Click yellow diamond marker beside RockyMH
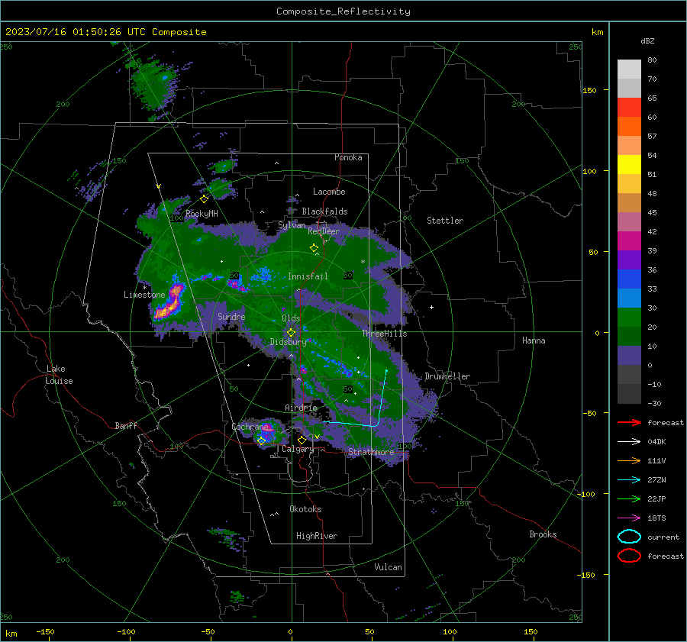This screenshot has height=642, width=687. [204, 199]
